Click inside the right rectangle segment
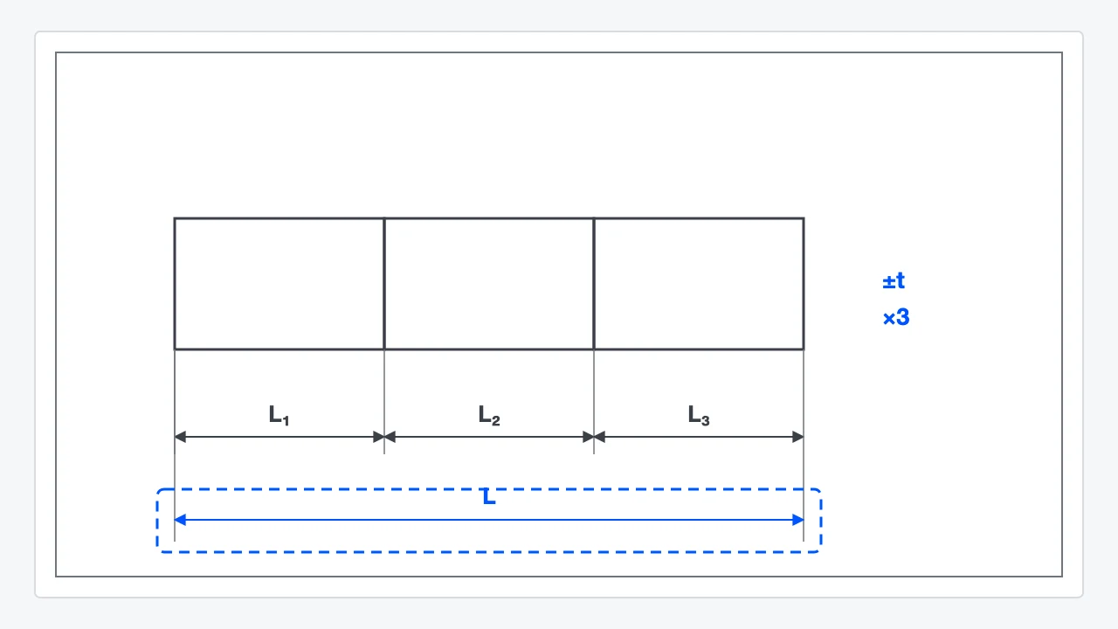Image resolution: width=1118 pixels, height=629 pixels. 699,284
